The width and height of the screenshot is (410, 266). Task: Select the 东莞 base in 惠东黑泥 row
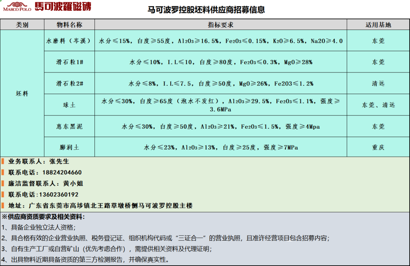(378, 126)
